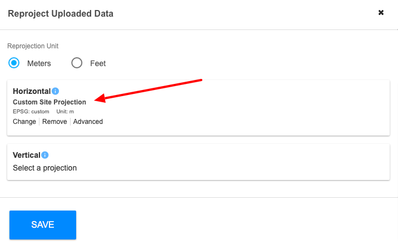
Task: Click the info icon beside Vertical
Action: (45, 155)
